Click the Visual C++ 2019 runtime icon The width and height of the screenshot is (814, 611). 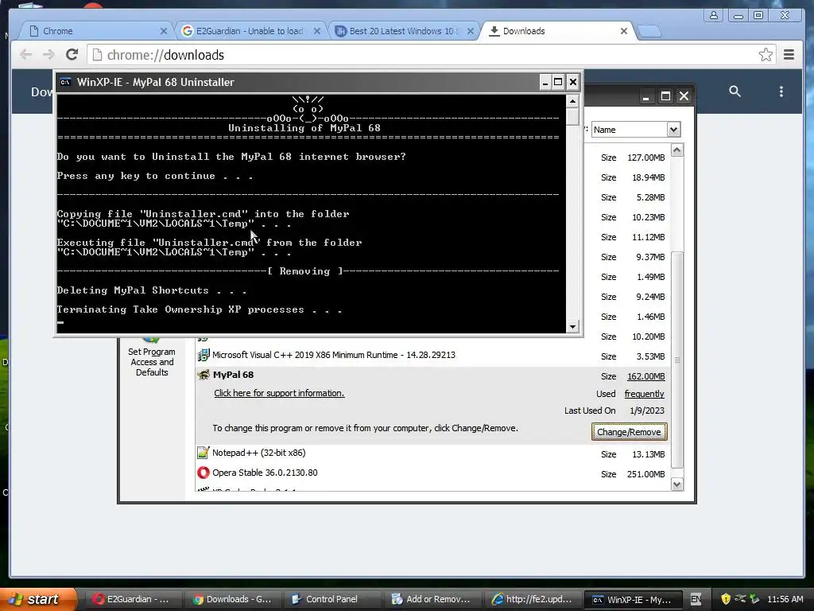[x=203, y=356]
